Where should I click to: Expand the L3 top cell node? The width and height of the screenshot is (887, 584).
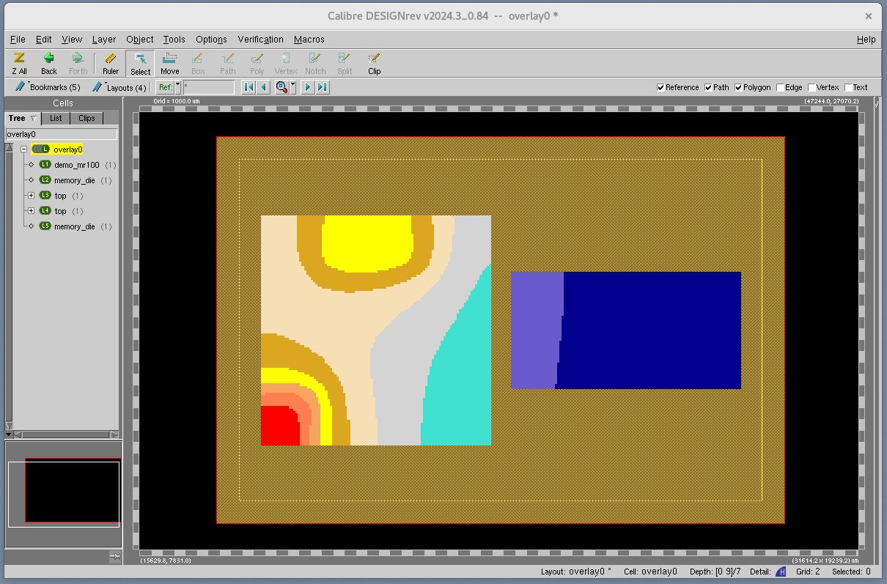point(31,196)
